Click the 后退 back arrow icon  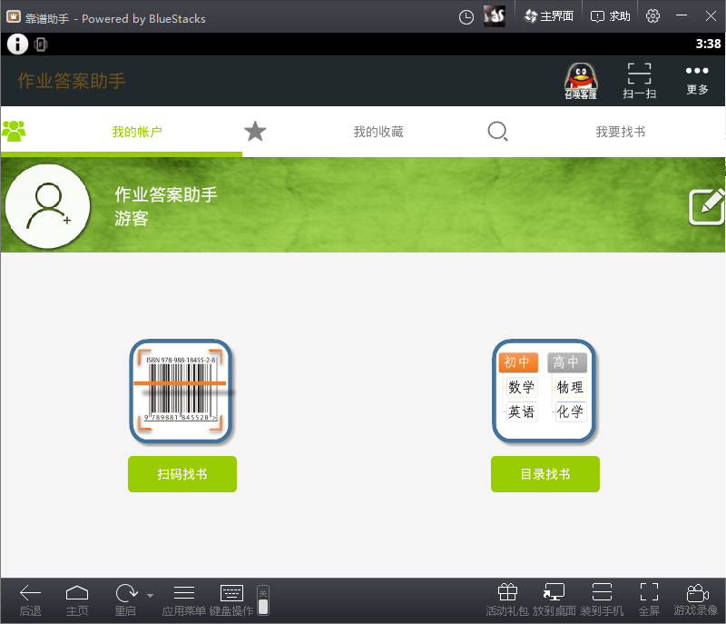click(x=30, y=594)
